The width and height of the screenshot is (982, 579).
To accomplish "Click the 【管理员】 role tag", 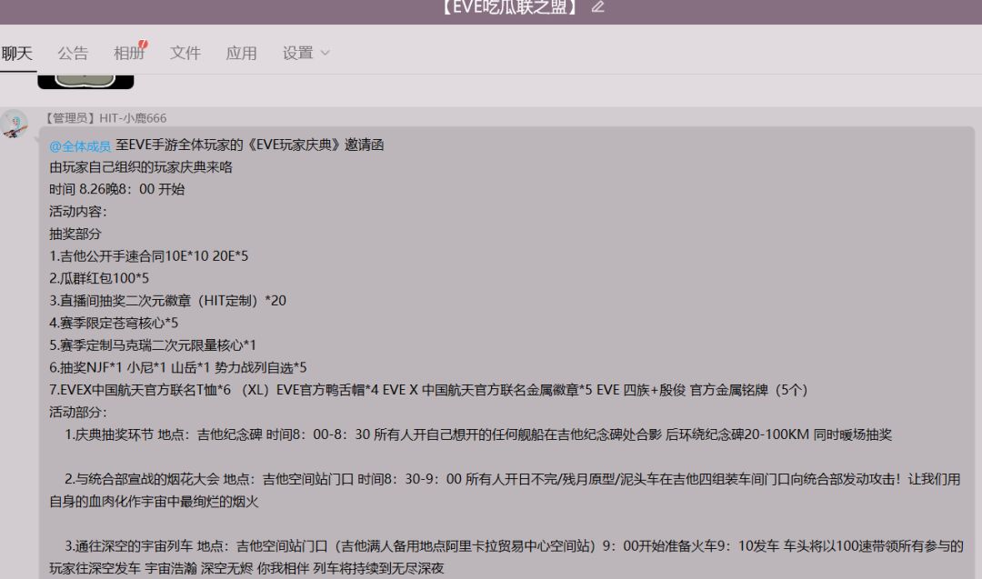I will point(69,117).
